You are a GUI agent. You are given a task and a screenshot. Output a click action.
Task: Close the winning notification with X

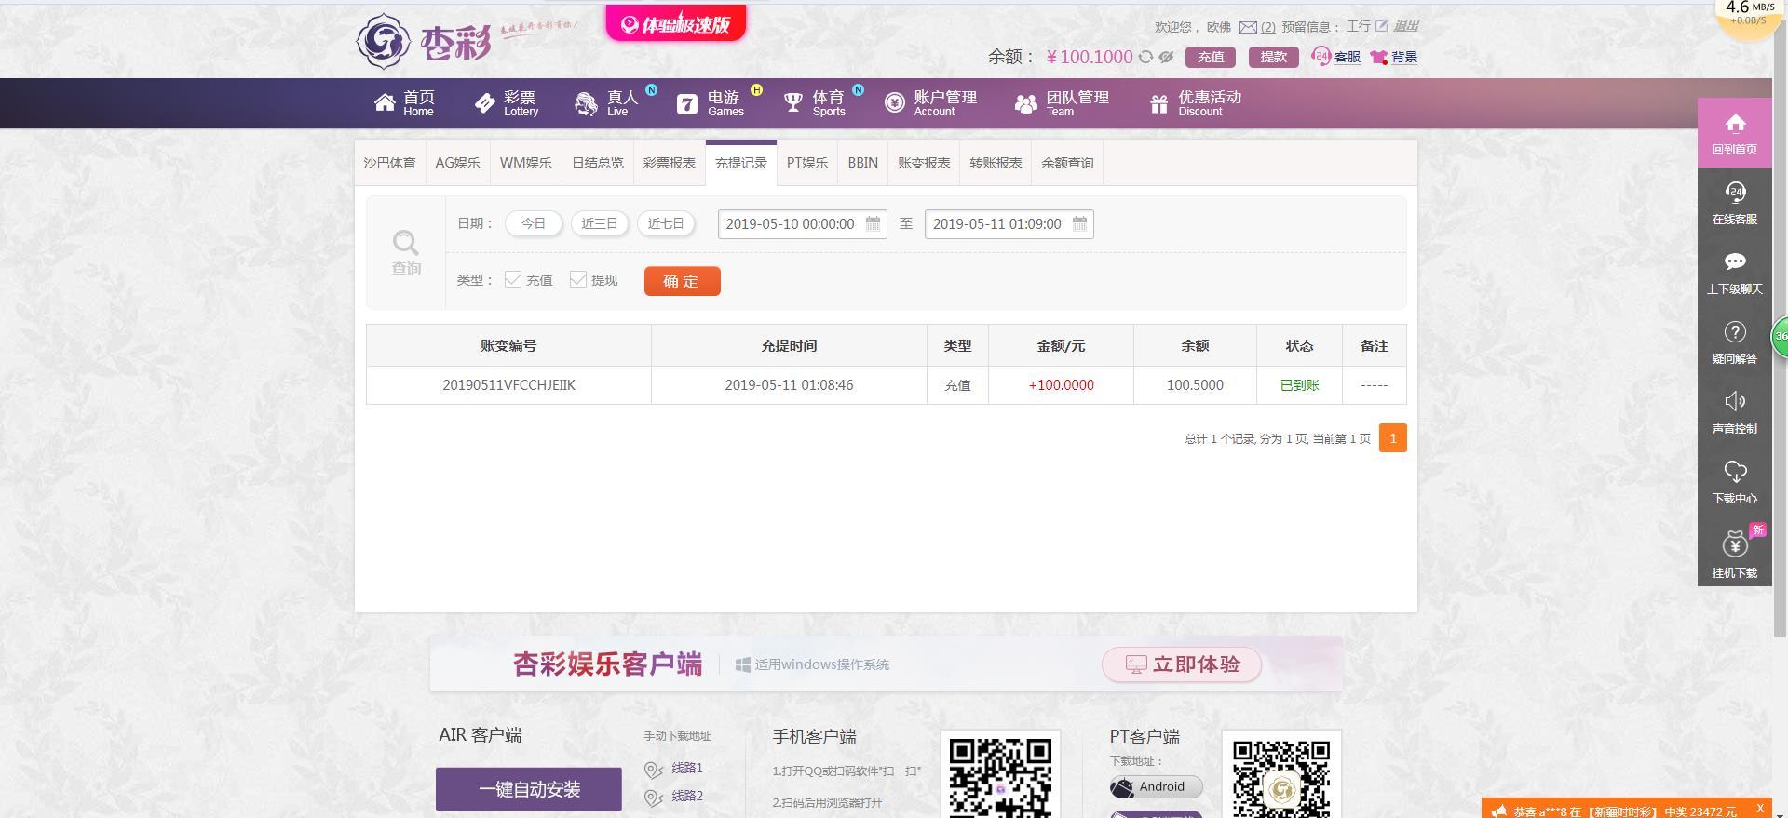click(x=1760, y=808)
